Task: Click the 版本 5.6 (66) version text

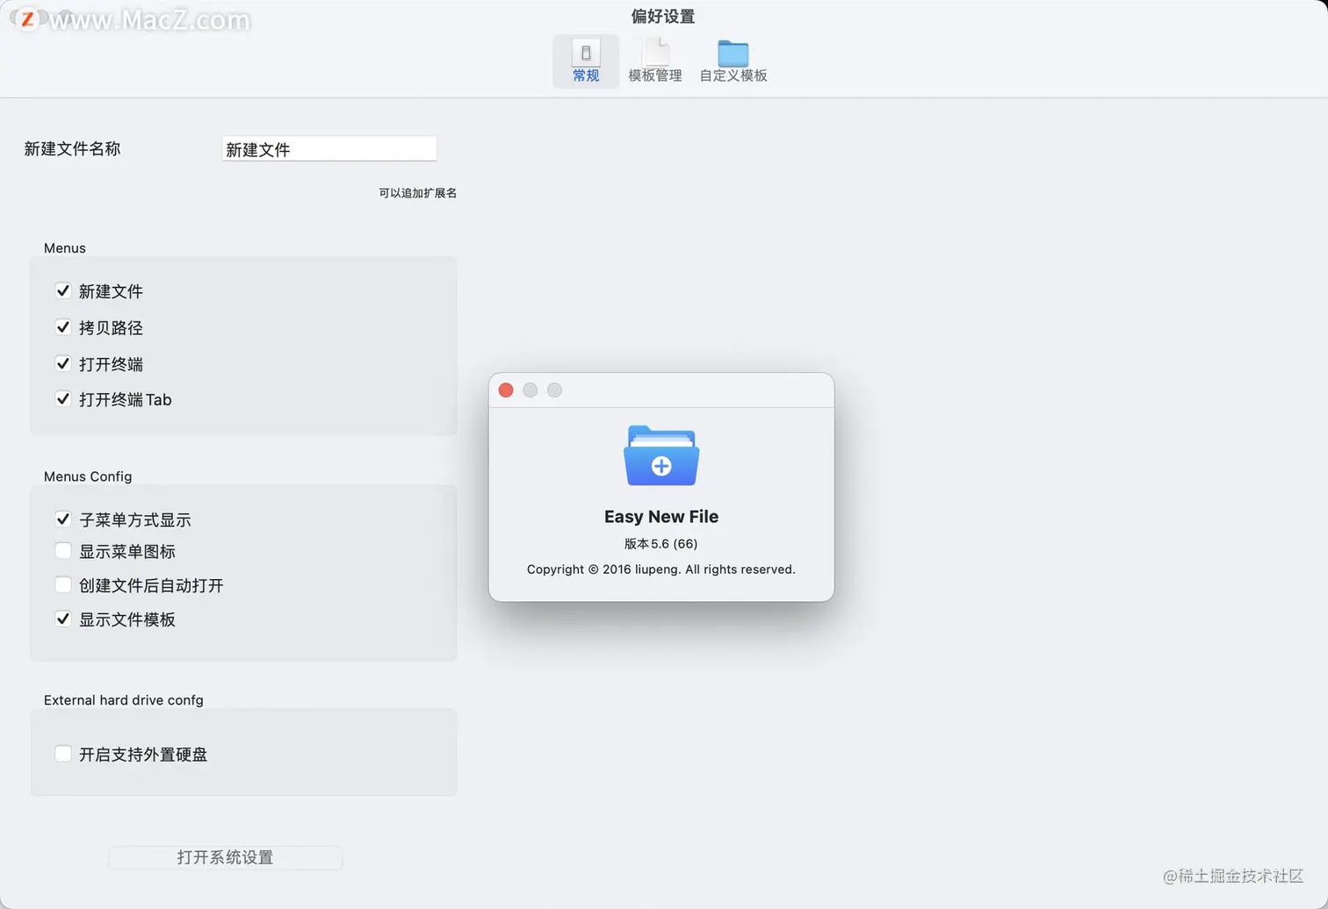Action: tap(661, 544)
